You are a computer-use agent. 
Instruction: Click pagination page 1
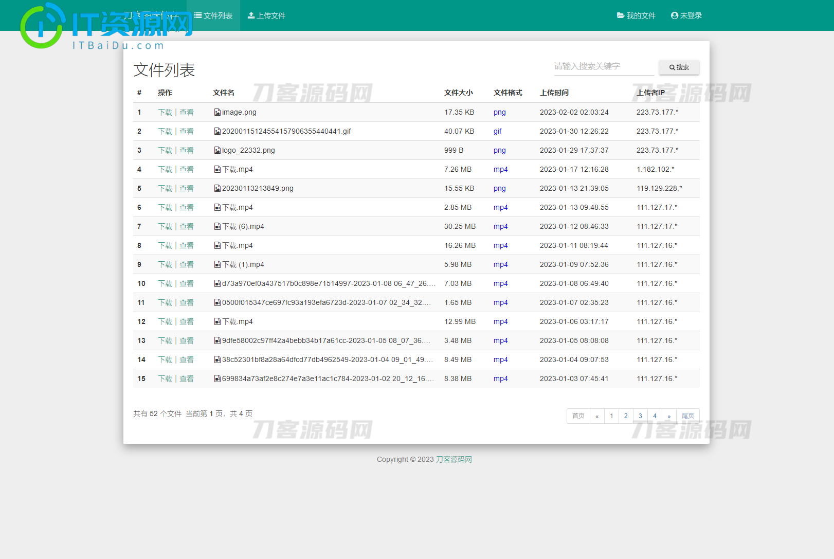[611, 416]
